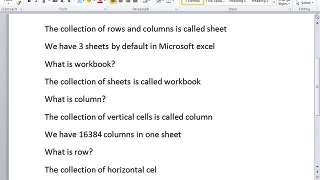The image size is (320, 180).
Task: Click line "The collection of rows and columns is called sheet"
Action: [135, 29]
